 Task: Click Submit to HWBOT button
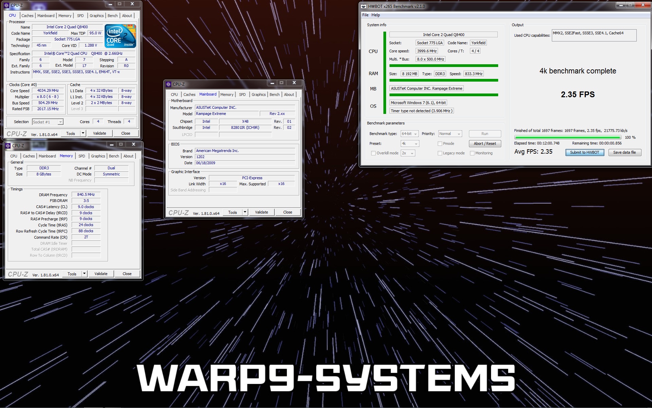585,152
